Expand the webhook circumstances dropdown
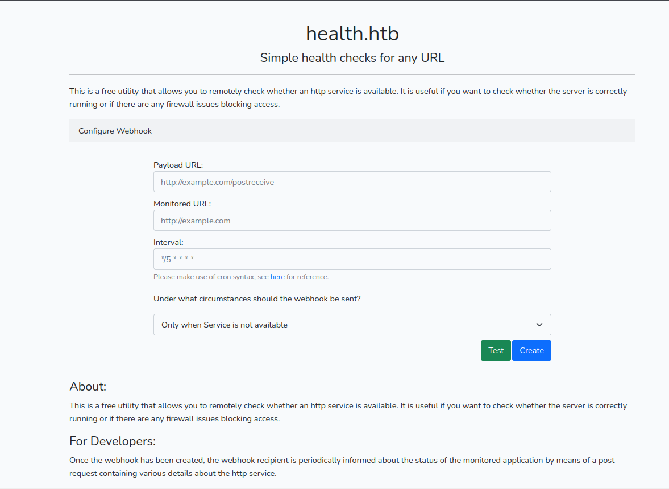 coord(344,325)
